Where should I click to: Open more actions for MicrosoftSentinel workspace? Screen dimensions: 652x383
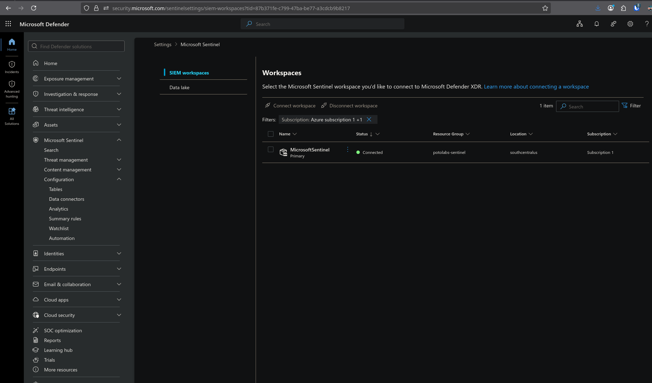point(348,149)
